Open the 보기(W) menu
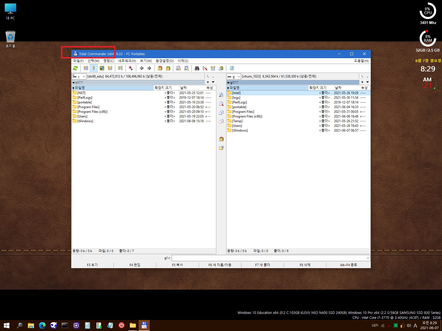 pyautogui.click(x=146, y=61)
